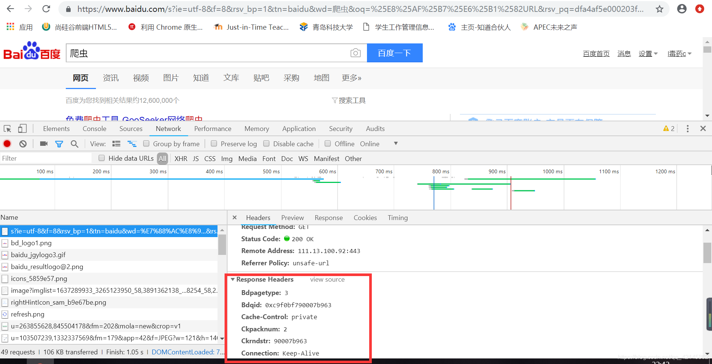Click view source for response headers
This screenshot has width=712, height=364.
click(328, 279)
